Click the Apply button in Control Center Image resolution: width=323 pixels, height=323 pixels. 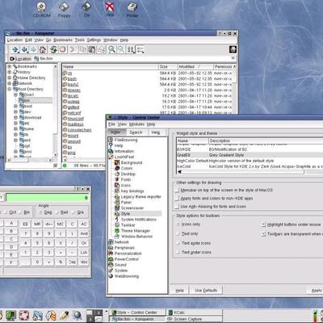[x=316, y=291]
